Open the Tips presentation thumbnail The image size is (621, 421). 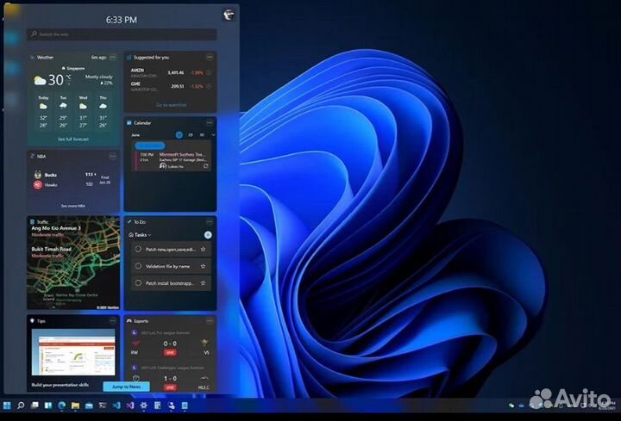73,352
